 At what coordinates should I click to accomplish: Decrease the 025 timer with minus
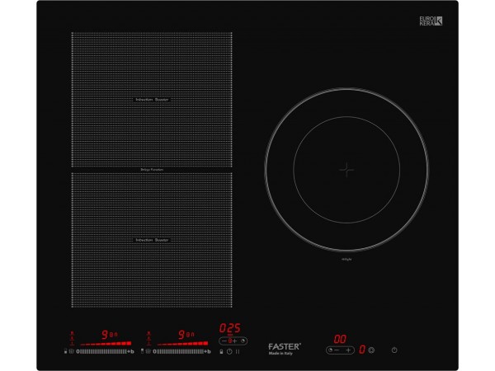tap(224, 341)
